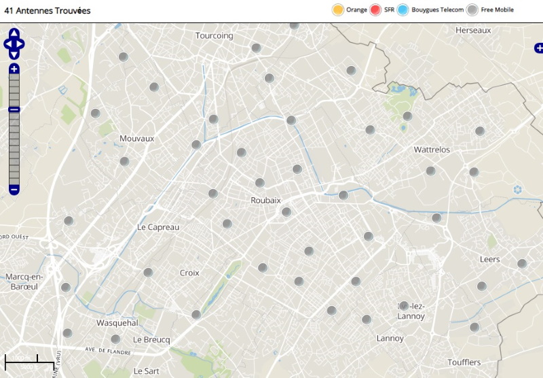Click the Free Mobile text label in the legend
The height and width of the screenshot is (378, 543).
click(x=497, y=10)
